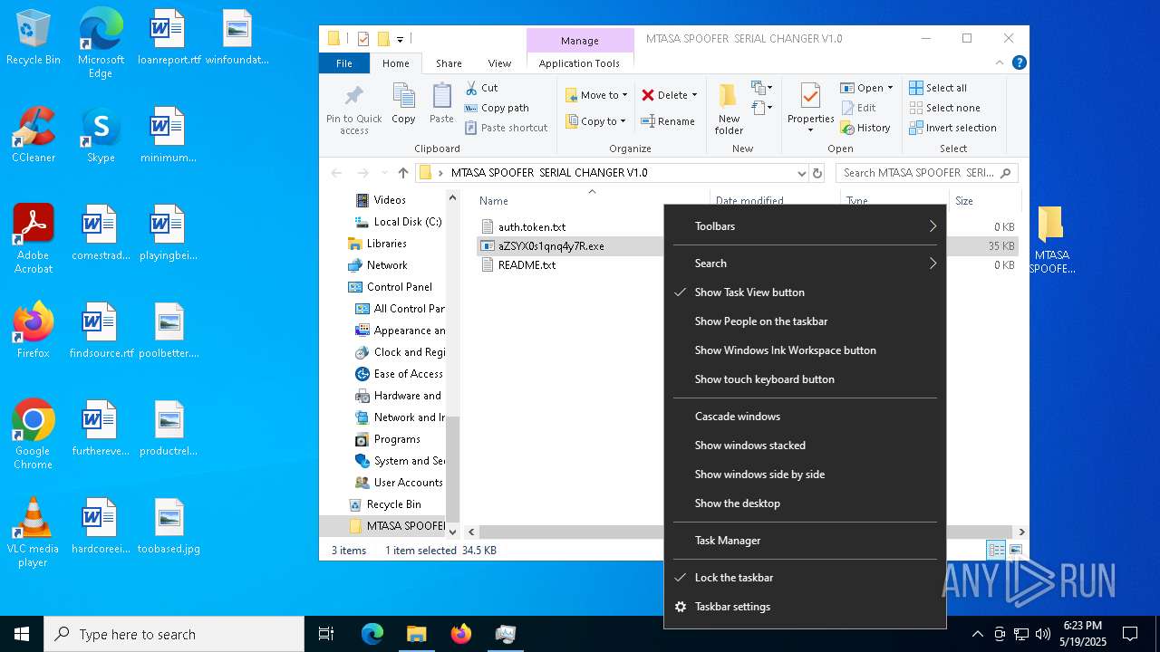The image size is (1160, 652).
Task: Open Recycle Bin desktop icon
Action: (x=34, y=37)
